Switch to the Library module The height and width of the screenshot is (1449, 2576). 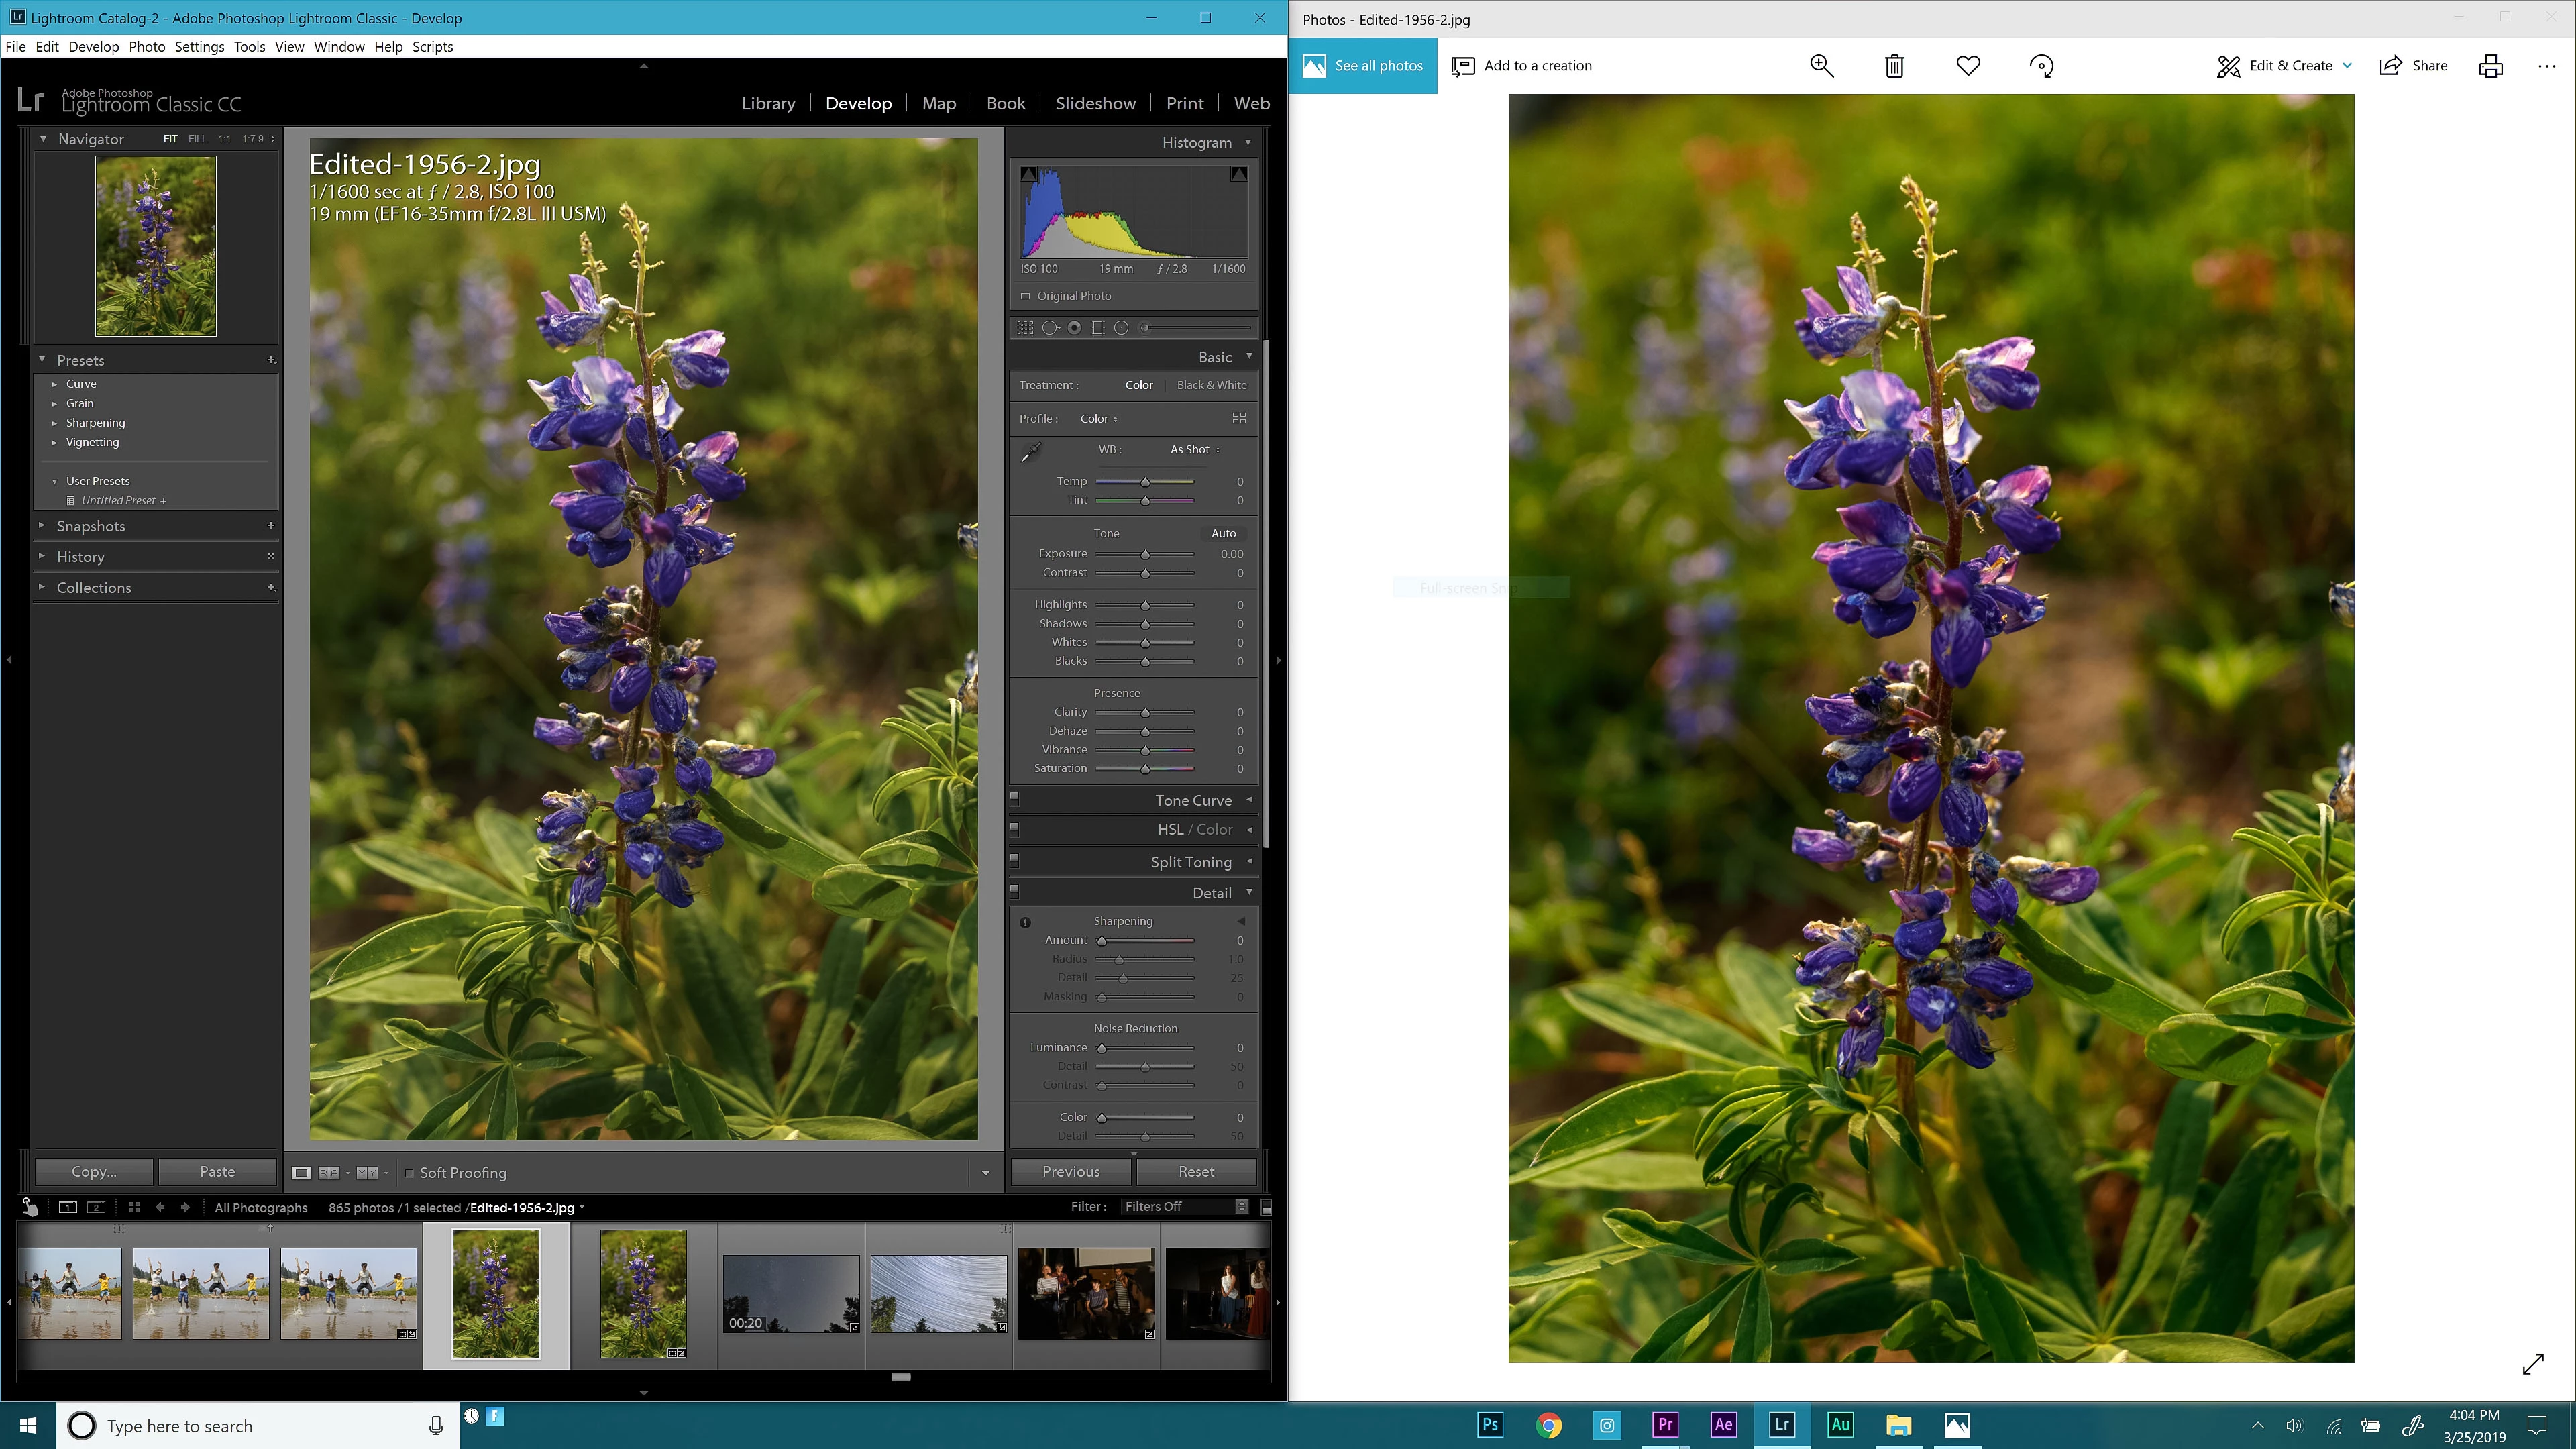point(768,103)
